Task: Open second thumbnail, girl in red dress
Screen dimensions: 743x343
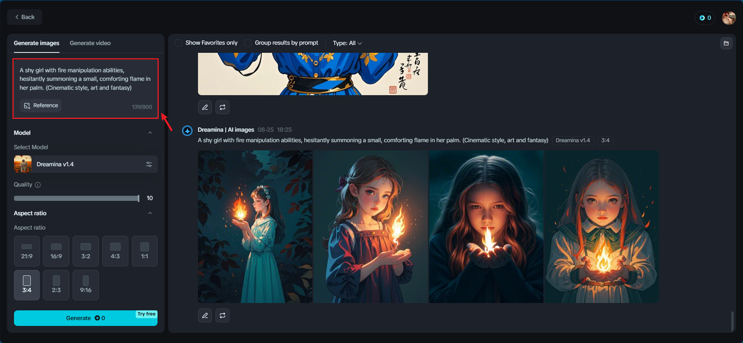Action: tap(370, 226)
